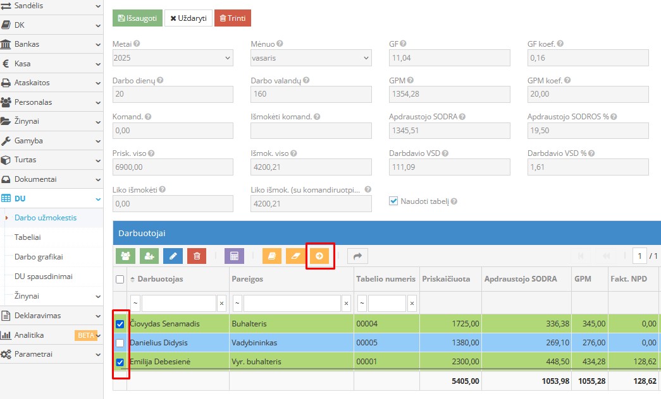The image size is (661, 399).
Task: Open the Mėnuo month dropdown
Action: 311,58
